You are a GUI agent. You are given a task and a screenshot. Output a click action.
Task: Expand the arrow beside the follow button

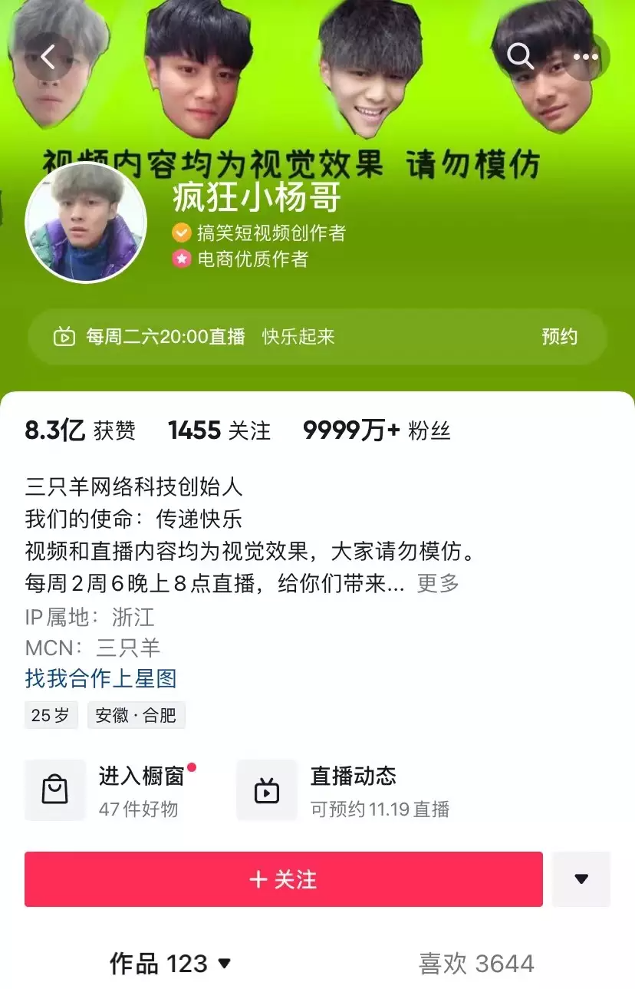click(x=581, y=879)
